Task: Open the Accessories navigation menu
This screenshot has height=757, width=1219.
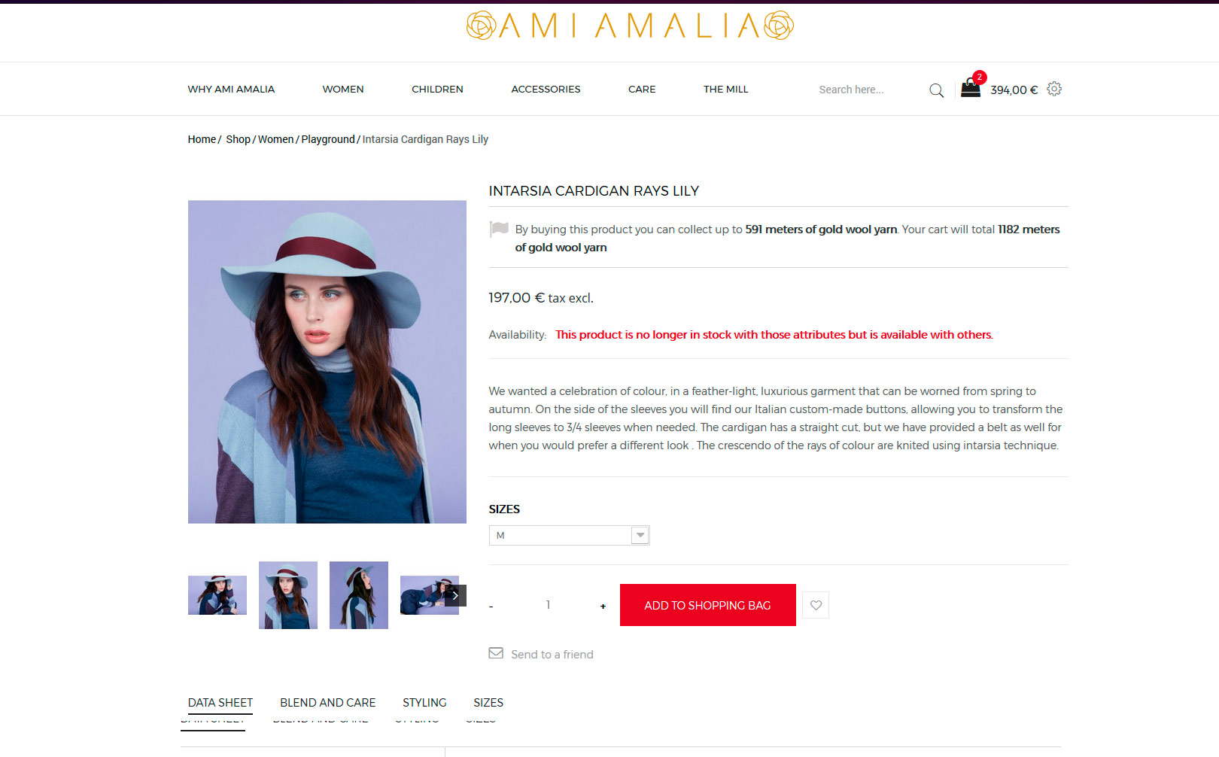Action: [x=546, y=89]
